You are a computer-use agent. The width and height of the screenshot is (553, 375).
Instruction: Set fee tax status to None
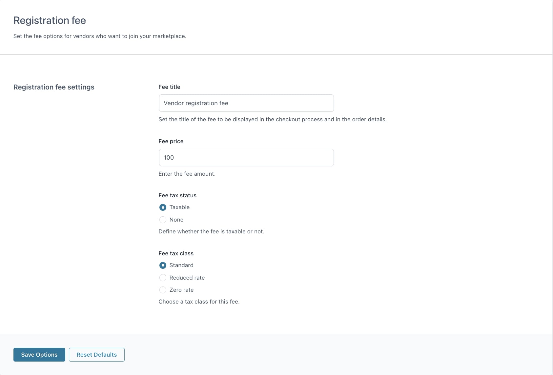click(163, 220)
